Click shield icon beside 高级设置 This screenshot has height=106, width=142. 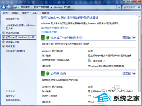pyautogui.click(x=3, y=46)
